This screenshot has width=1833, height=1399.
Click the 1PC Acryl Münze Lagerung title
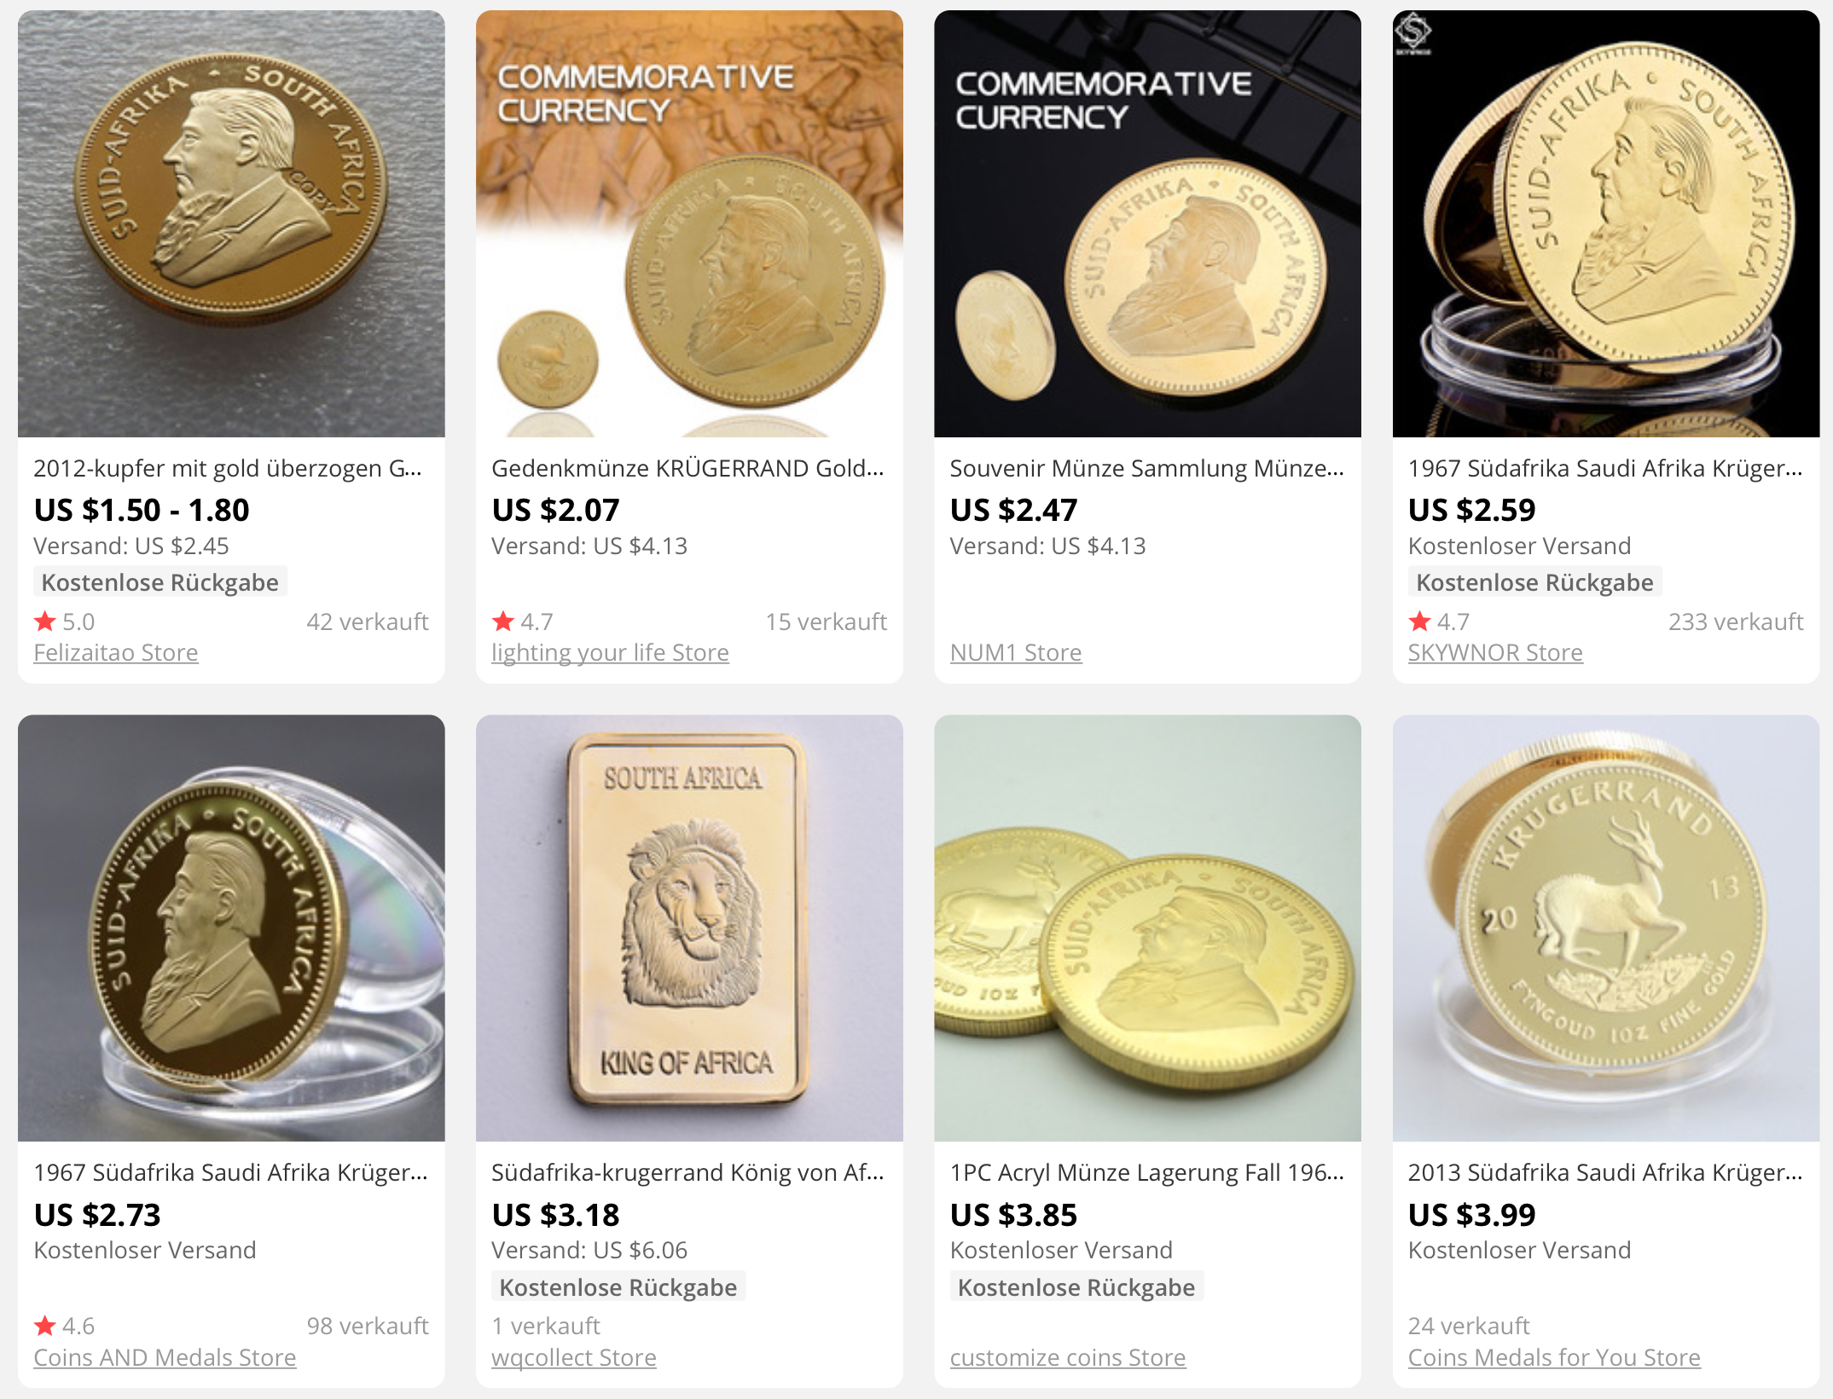pos(1146,1172)
